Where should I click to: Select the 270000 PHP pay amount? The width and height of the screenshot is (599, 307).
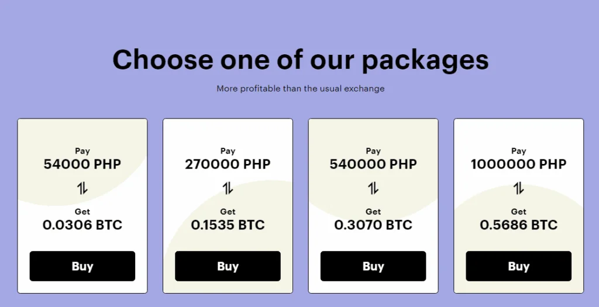228,164
